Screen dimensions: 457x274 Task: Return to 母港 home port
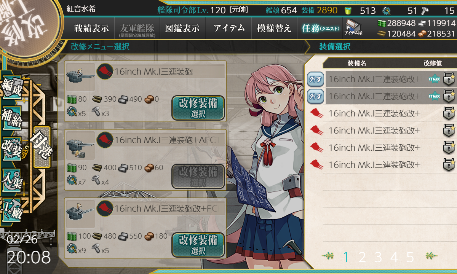[42, 147]
